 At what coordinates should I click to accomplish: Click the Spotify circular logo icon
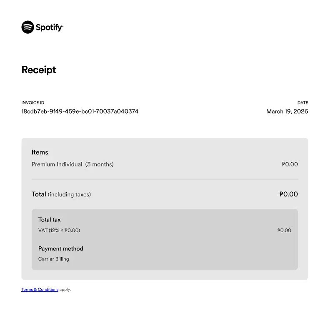click(28, 27)
